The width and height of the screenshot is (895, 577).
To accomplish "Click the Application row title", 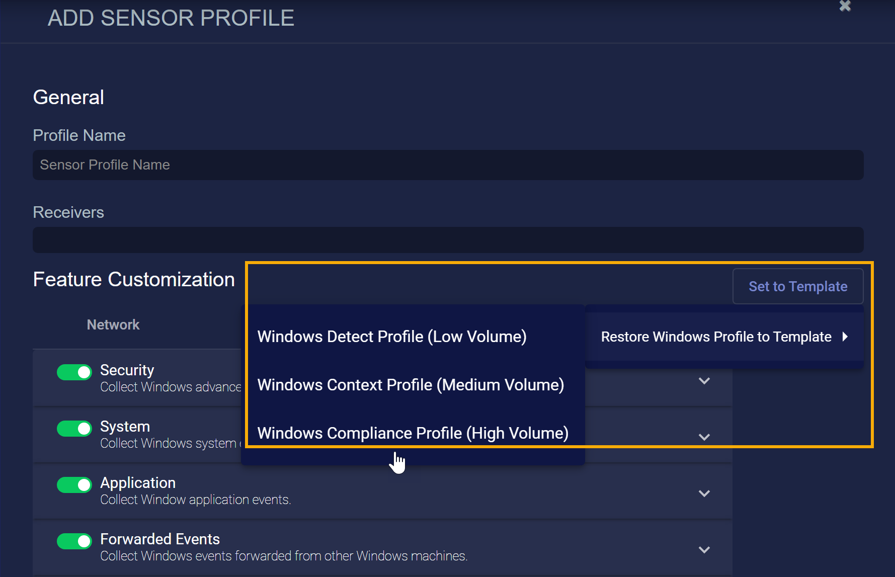I will point(138,483).
